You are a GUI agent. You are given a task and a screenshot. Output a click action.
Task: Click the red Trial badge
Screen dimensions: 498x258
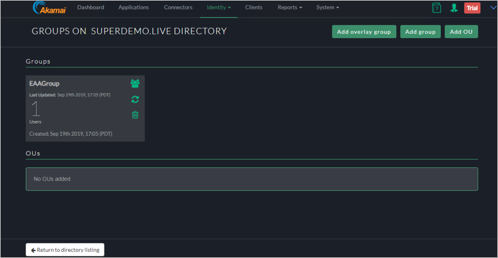[x=472, y=8]
